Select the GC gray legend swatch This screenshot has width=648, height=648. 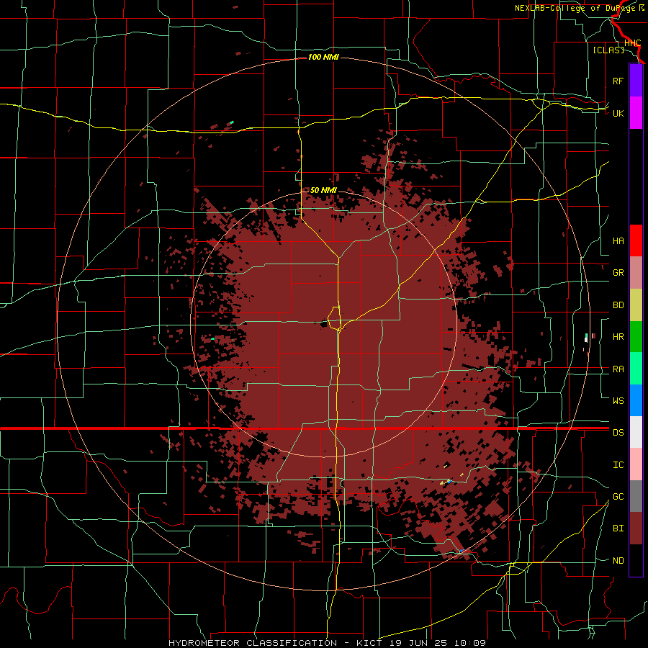[636, 496]
